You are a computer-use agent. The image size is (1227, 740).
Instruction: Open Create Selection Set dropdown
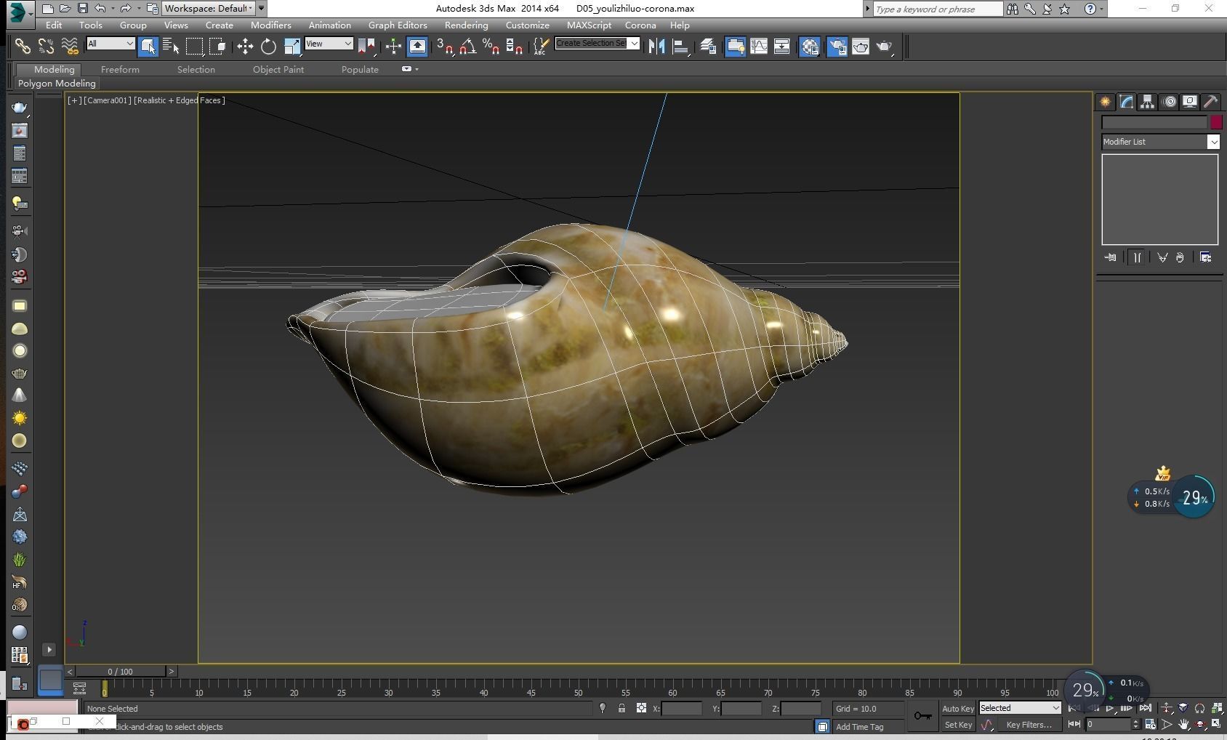pos(597,44)
